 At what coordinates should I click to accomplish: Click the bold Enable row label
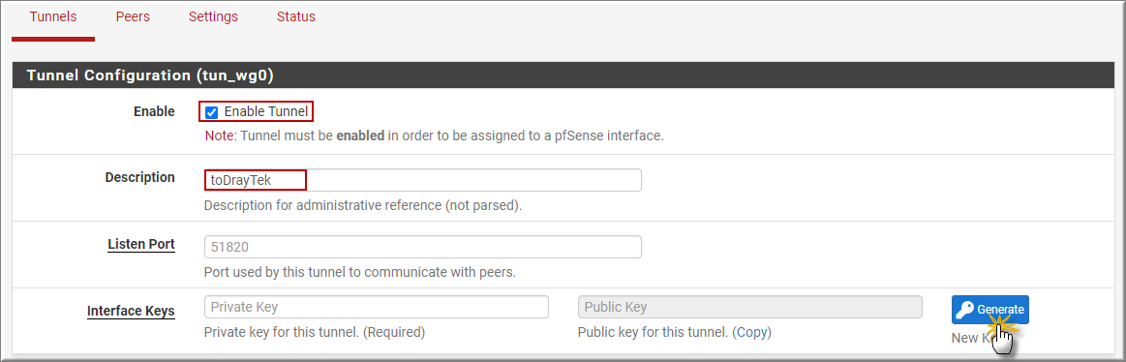(154, 111)
